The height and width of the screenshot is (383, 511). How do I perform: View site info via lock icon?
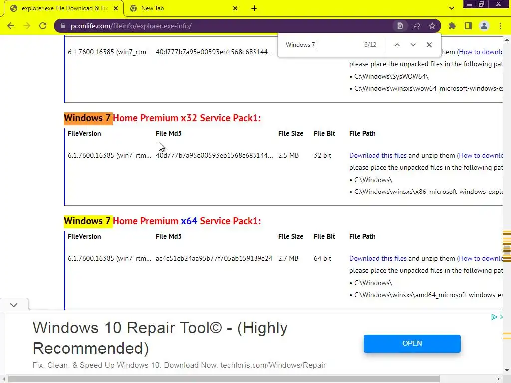tap(63, 26)
